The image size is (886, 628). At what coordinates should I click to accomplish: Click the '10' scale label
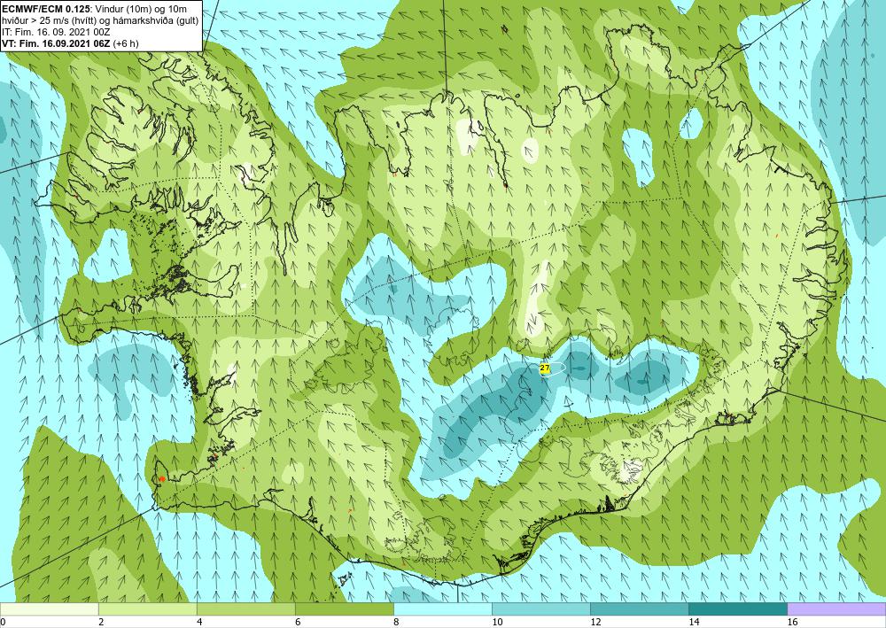point(497,622)
